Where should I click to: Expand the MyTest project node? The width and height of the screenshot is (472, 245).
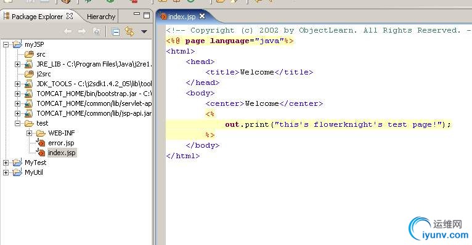click(x=6, y=163)
